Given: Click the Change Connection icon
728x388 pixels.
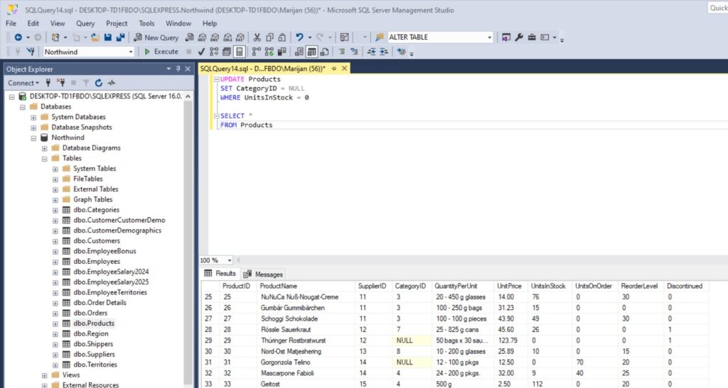Looking at the screenshot, I should 31,51.
